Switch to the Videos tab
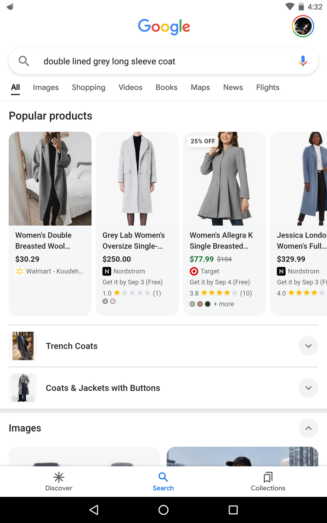The image size is (327, 523). tap(130, 88)
